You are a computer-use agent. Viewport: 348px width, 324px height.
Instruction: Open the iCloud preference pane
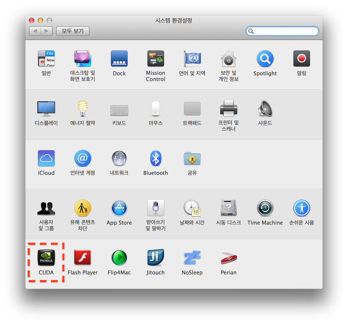click(46, 158)
